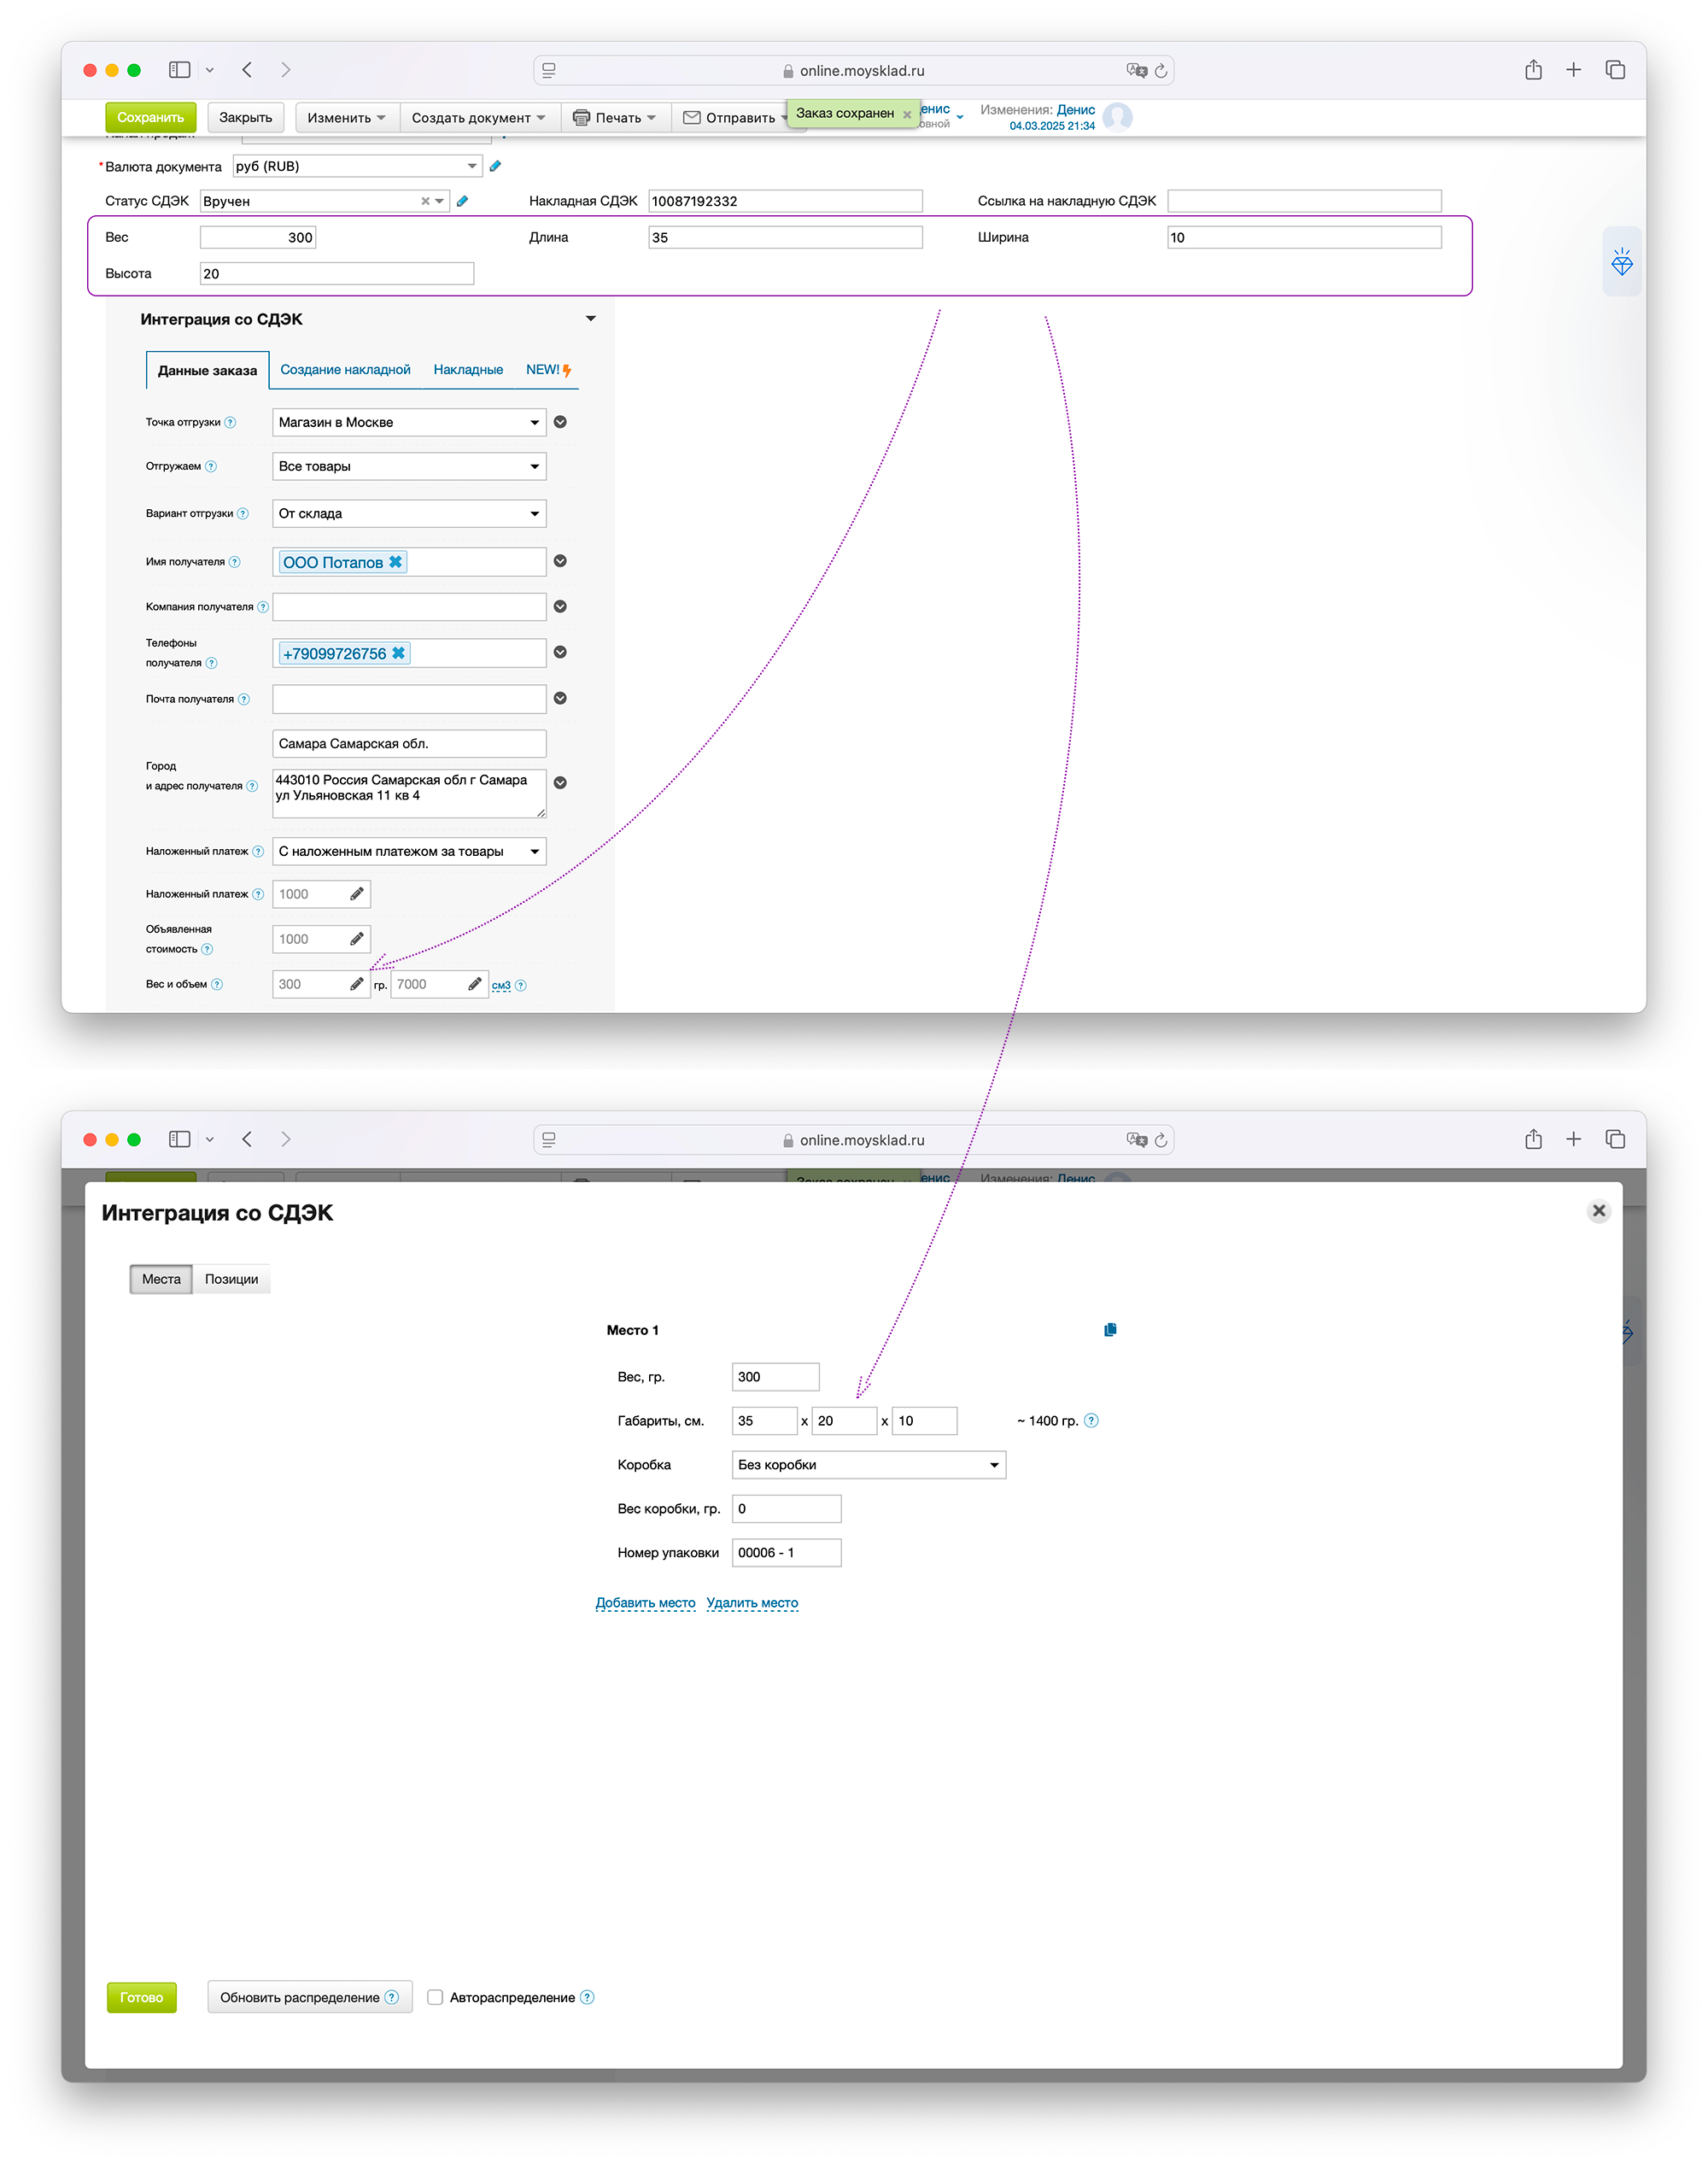Switch to Создание накладной tab

tap(345, 370)
